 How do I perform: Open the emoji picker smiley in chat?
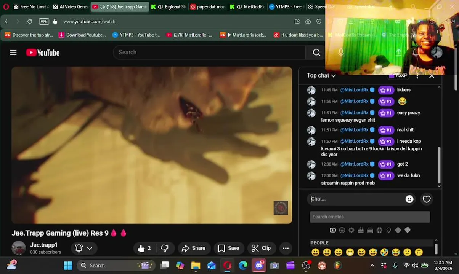(409, 199)
